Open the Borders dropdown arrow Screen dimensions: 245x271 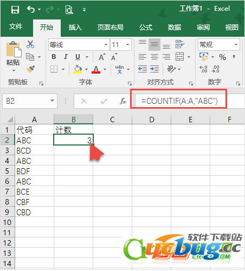point(63,69)
